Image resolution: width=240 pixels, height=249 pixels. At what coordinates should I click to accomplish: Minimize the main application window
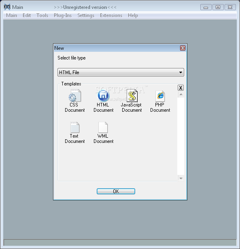[x=206, y=7]
